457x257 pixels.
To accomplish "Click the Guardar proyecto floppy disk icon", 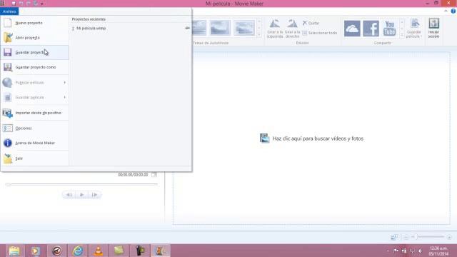I will 8,52.
